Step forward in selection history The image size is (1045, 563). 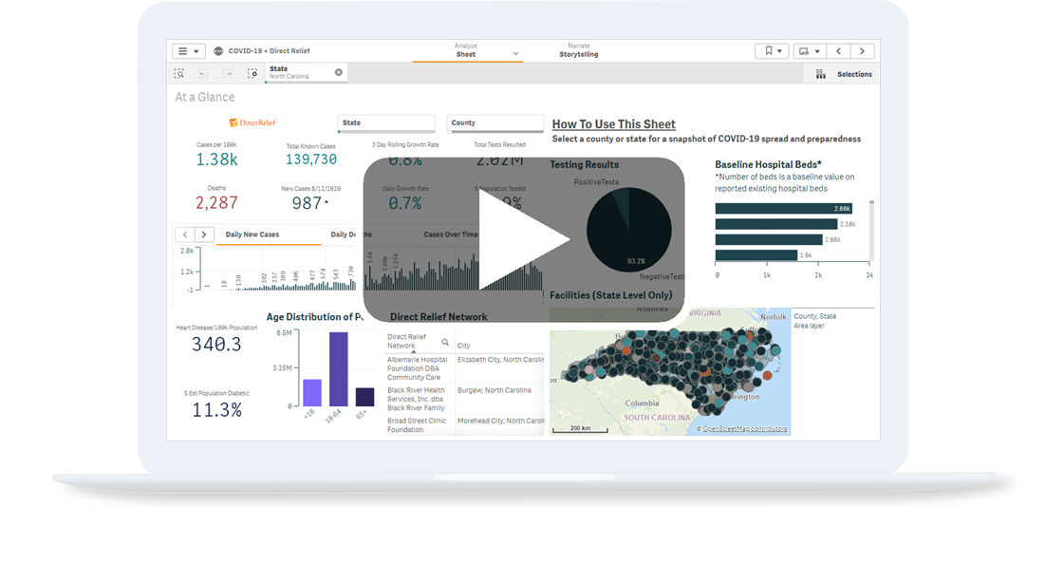tap(228, 73)
